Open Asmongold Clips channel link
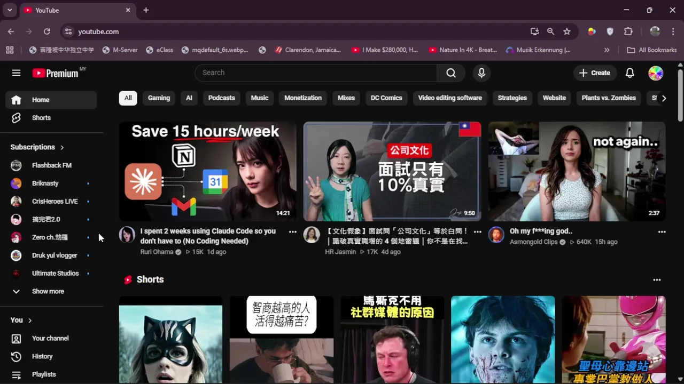The height and width of the screenshot is (384, 684). (534, 242)
